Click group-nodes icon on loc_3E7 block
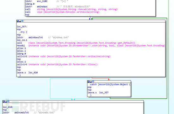Viewport: 174px width, 114px height. [22, 21]
